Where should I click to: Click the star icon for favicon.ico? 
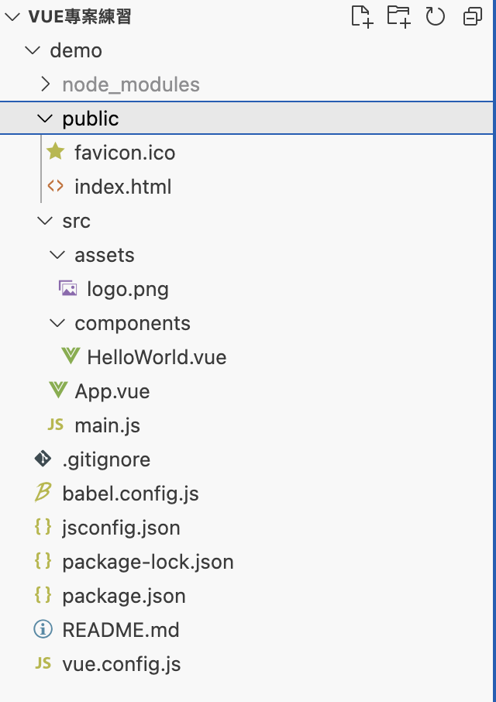tap(55, 152)
